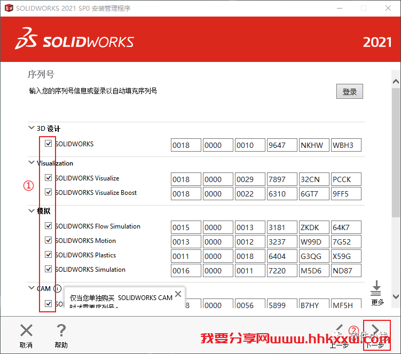Toggle SOLIDWORKS Flow Simulation checkbox
The width and height of the screenshot is (401, 354).
point(49,226)
